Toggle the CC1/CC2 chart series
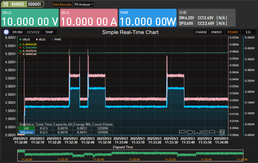Screen dimensions: 258x163 (33, 32)
